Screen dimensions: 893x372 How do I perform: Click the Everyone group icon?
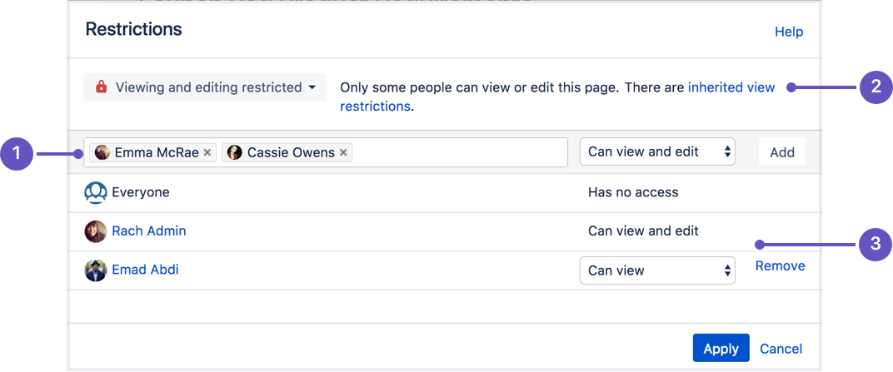click(96, 192)
